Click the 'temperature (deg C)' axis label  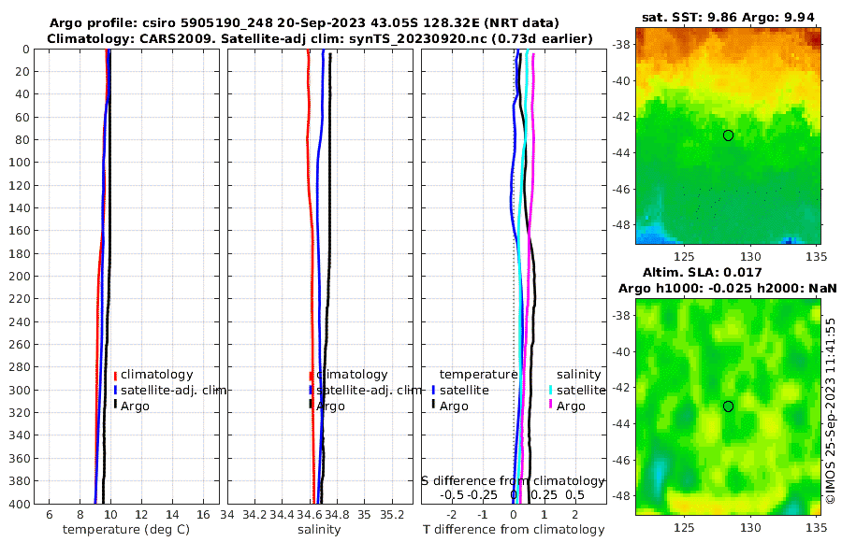pos(126,530)
